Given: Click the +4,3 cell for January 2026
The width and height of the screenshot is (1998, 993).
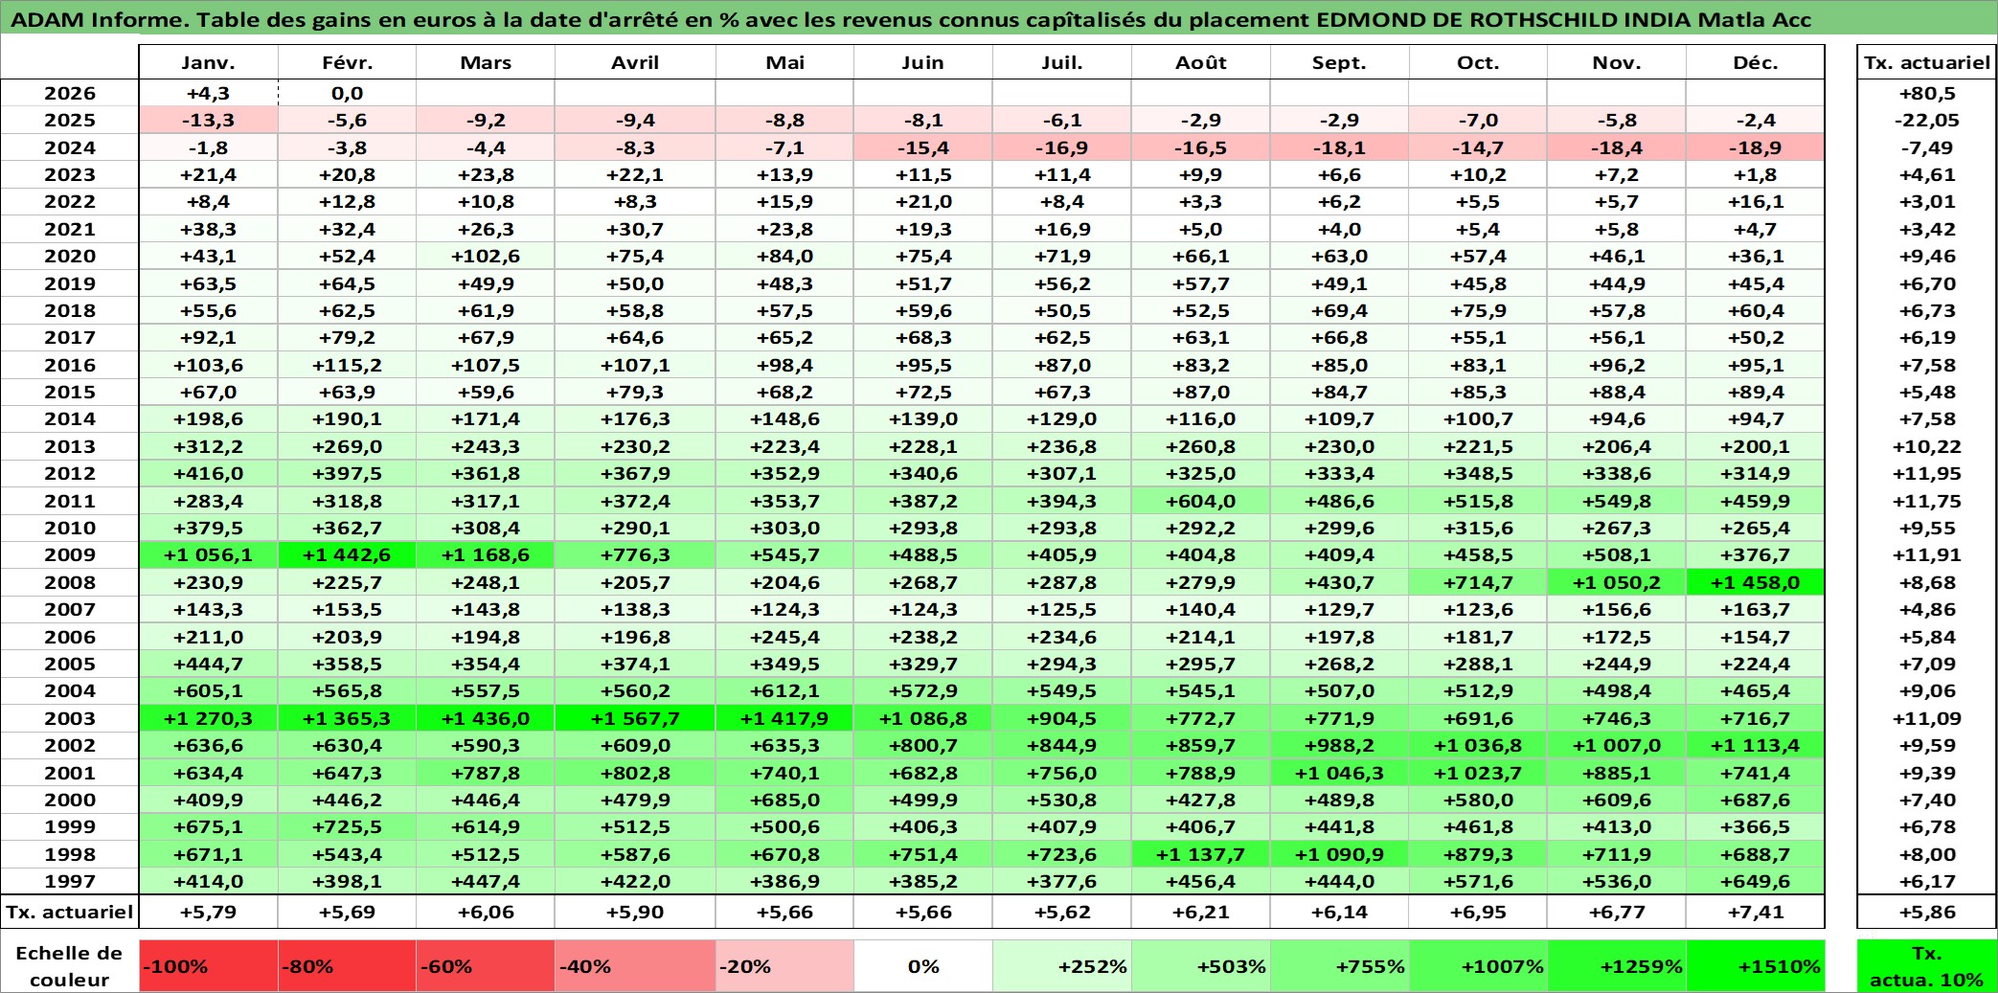Looking at the screenshot, I should [x=208, y=93].
